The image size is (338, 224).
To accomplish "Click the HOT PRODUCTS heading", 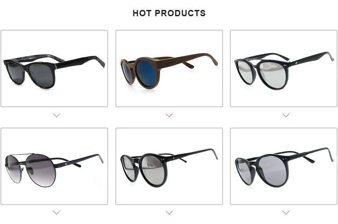I will pyautogui.click(x=169, y=13).
